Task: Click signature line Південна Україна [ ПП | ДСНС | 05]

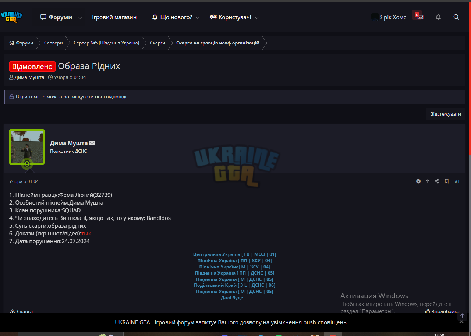Action: click(x=234, y=273)
